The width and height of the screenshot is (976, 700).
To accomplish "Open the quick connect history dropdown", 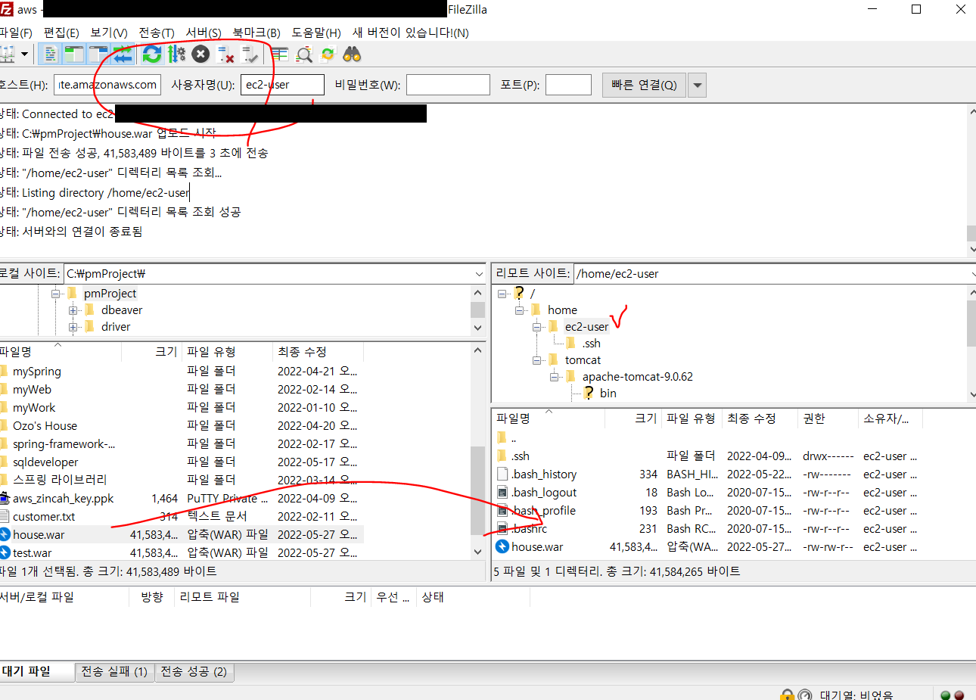I will 698,86.
